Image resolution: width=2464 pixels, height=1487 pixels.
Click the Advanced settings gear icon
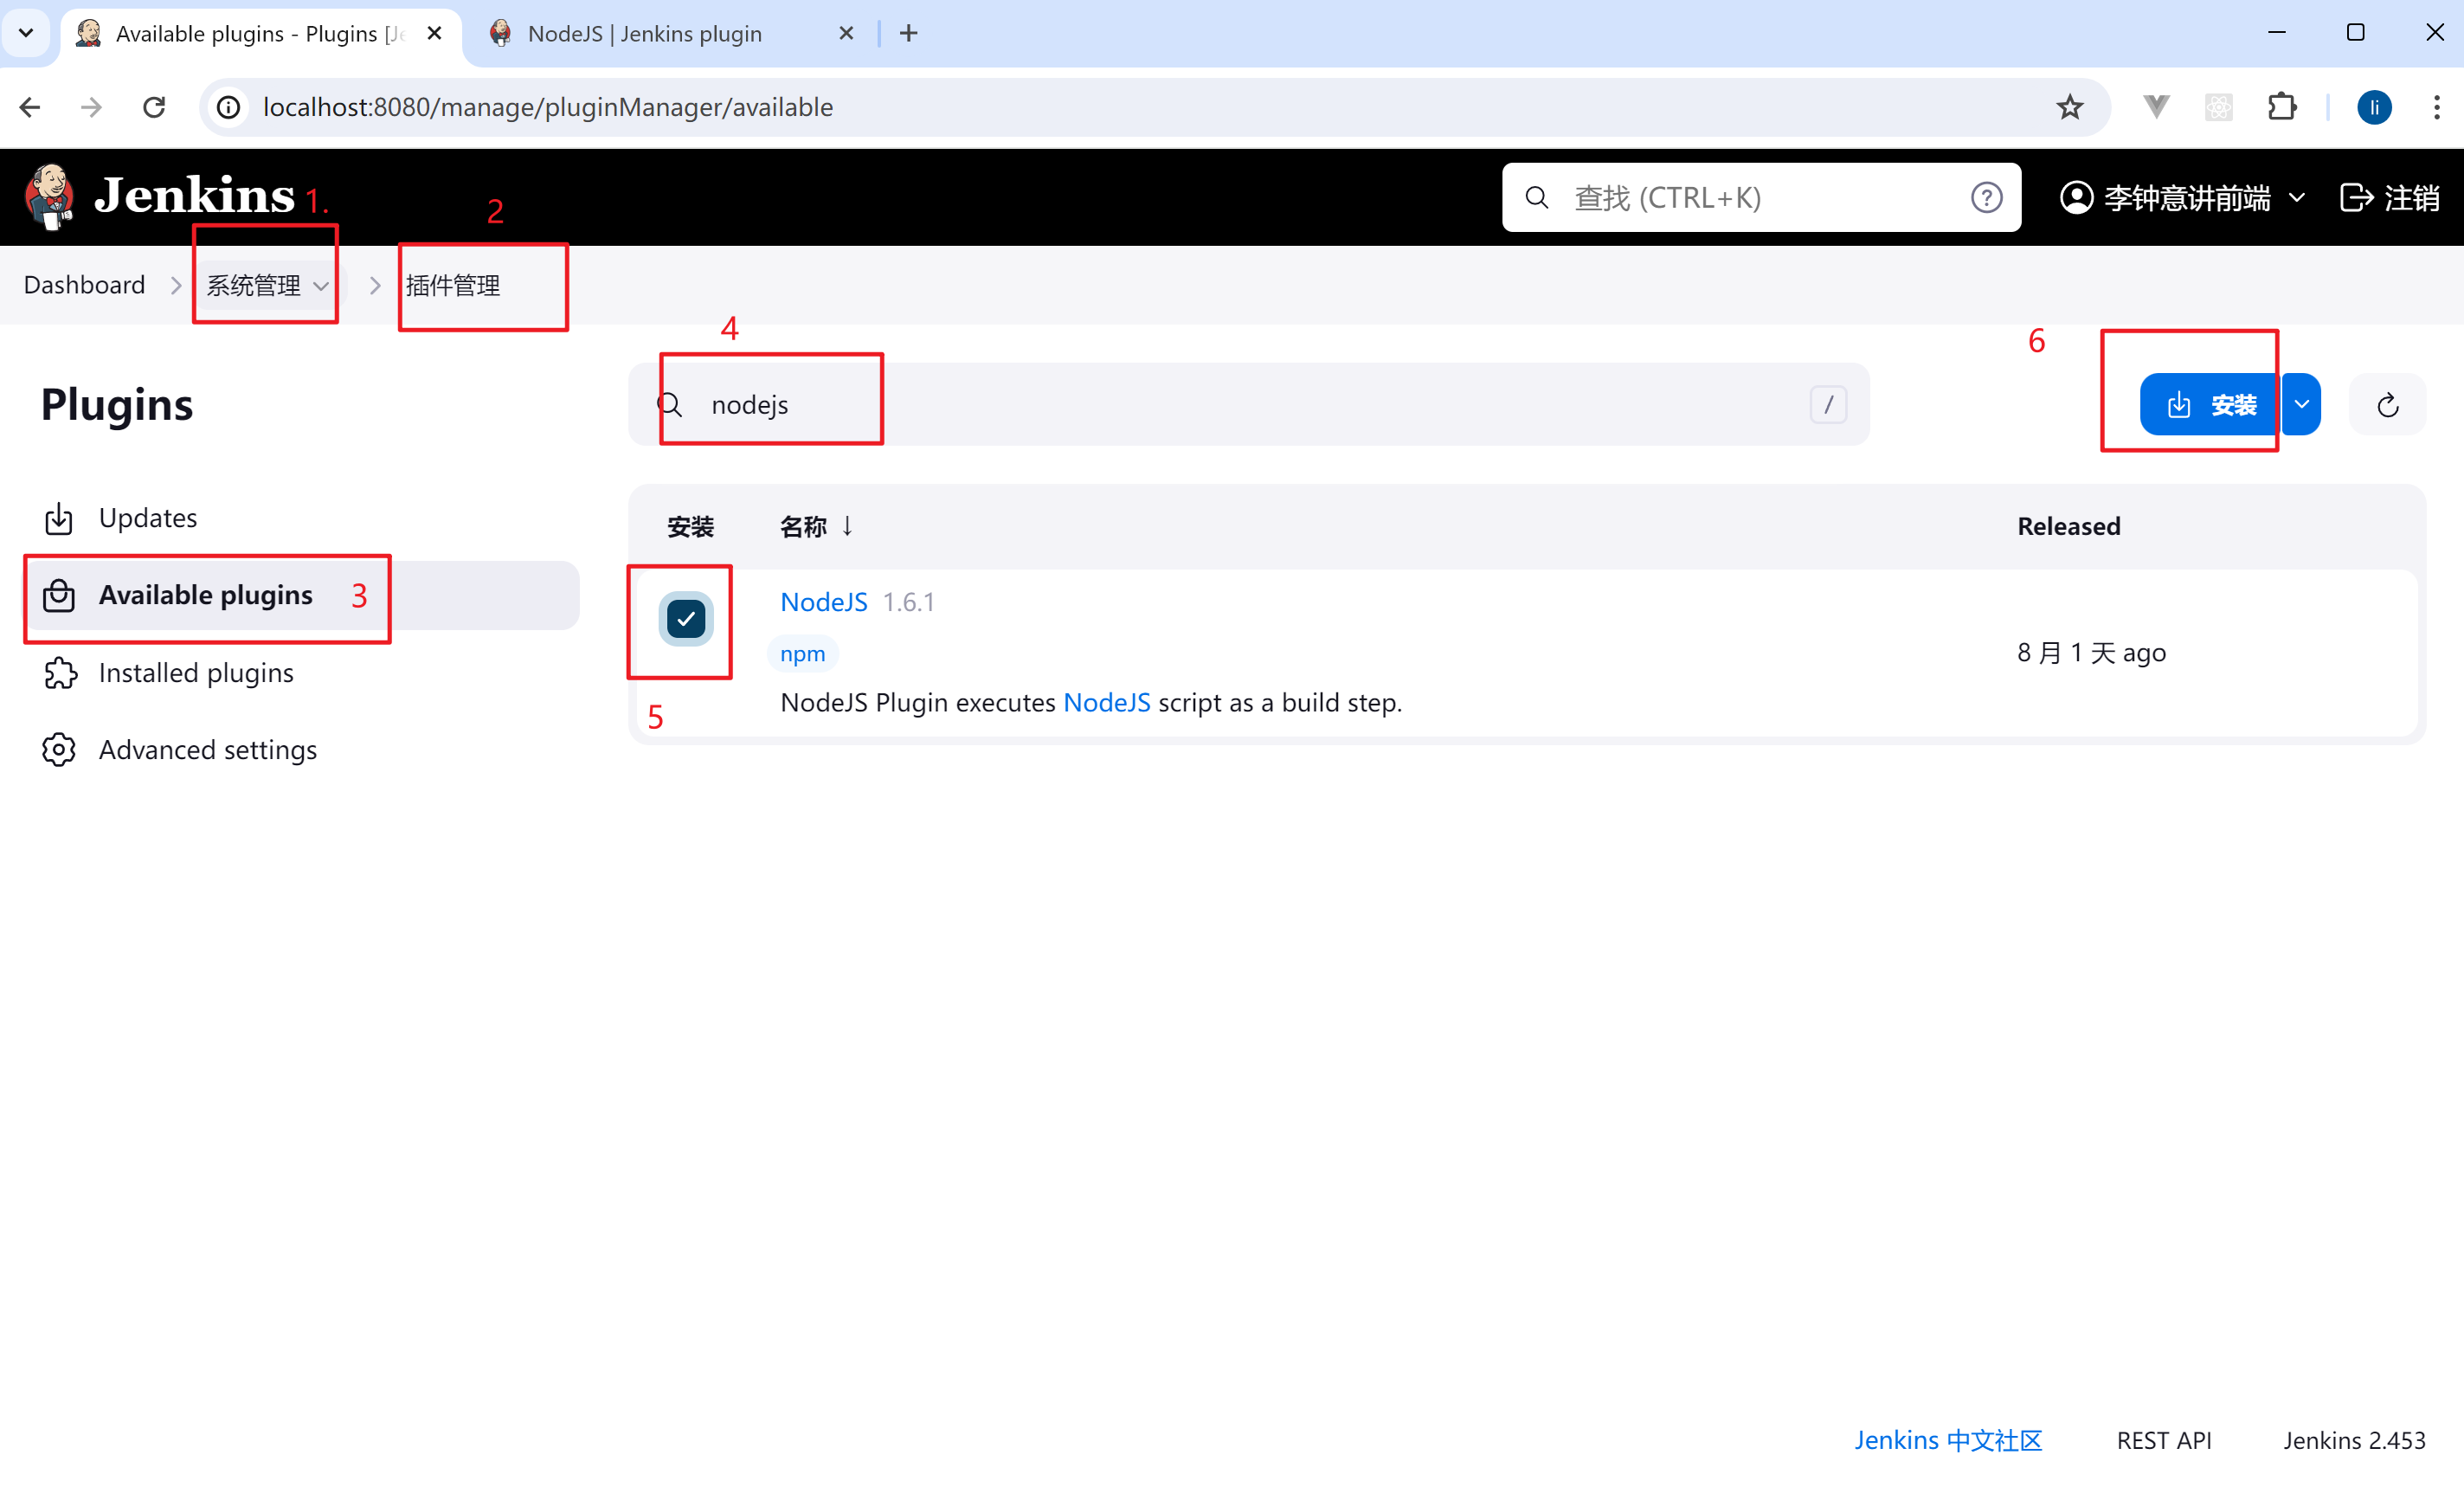click(59, 750)
